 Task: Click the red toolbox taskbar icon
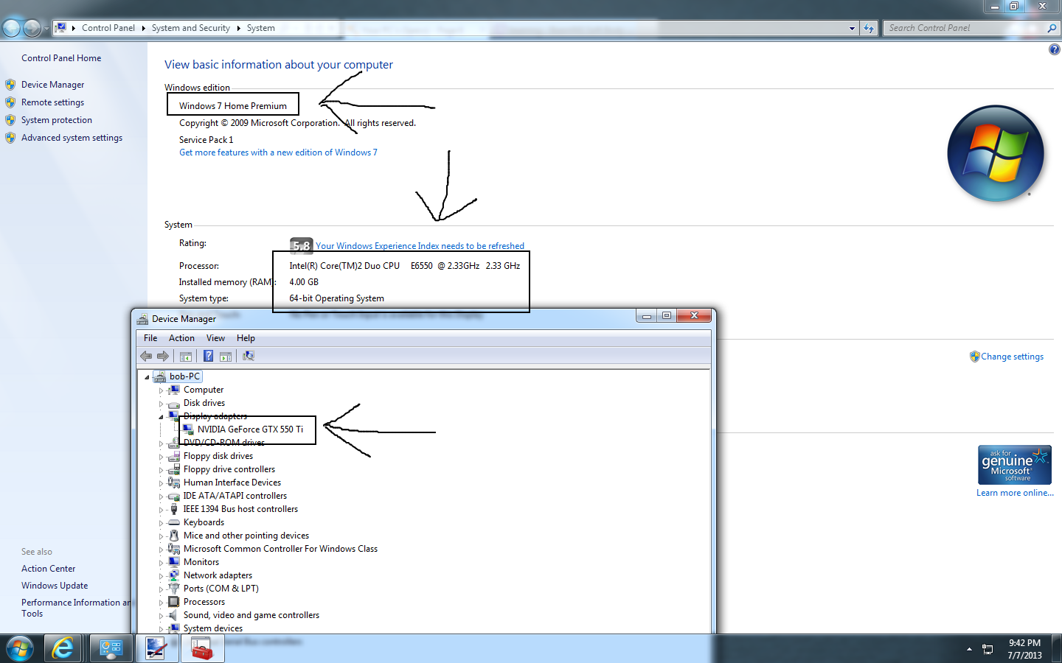coord(201,648)
